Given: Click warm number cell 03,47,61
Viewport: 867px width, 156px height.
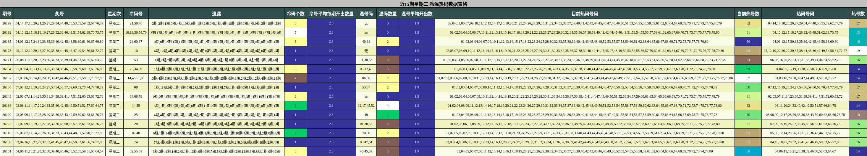Looking at the screenshot, I should click(x=366, y=142).
